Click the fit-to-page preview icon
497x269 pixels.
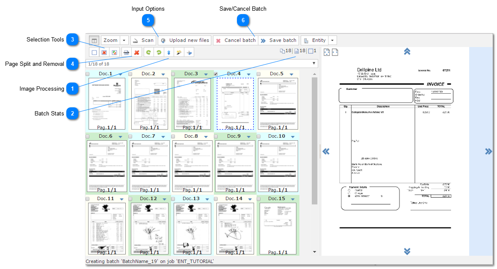pyautogui.click(x=327, y=52)
